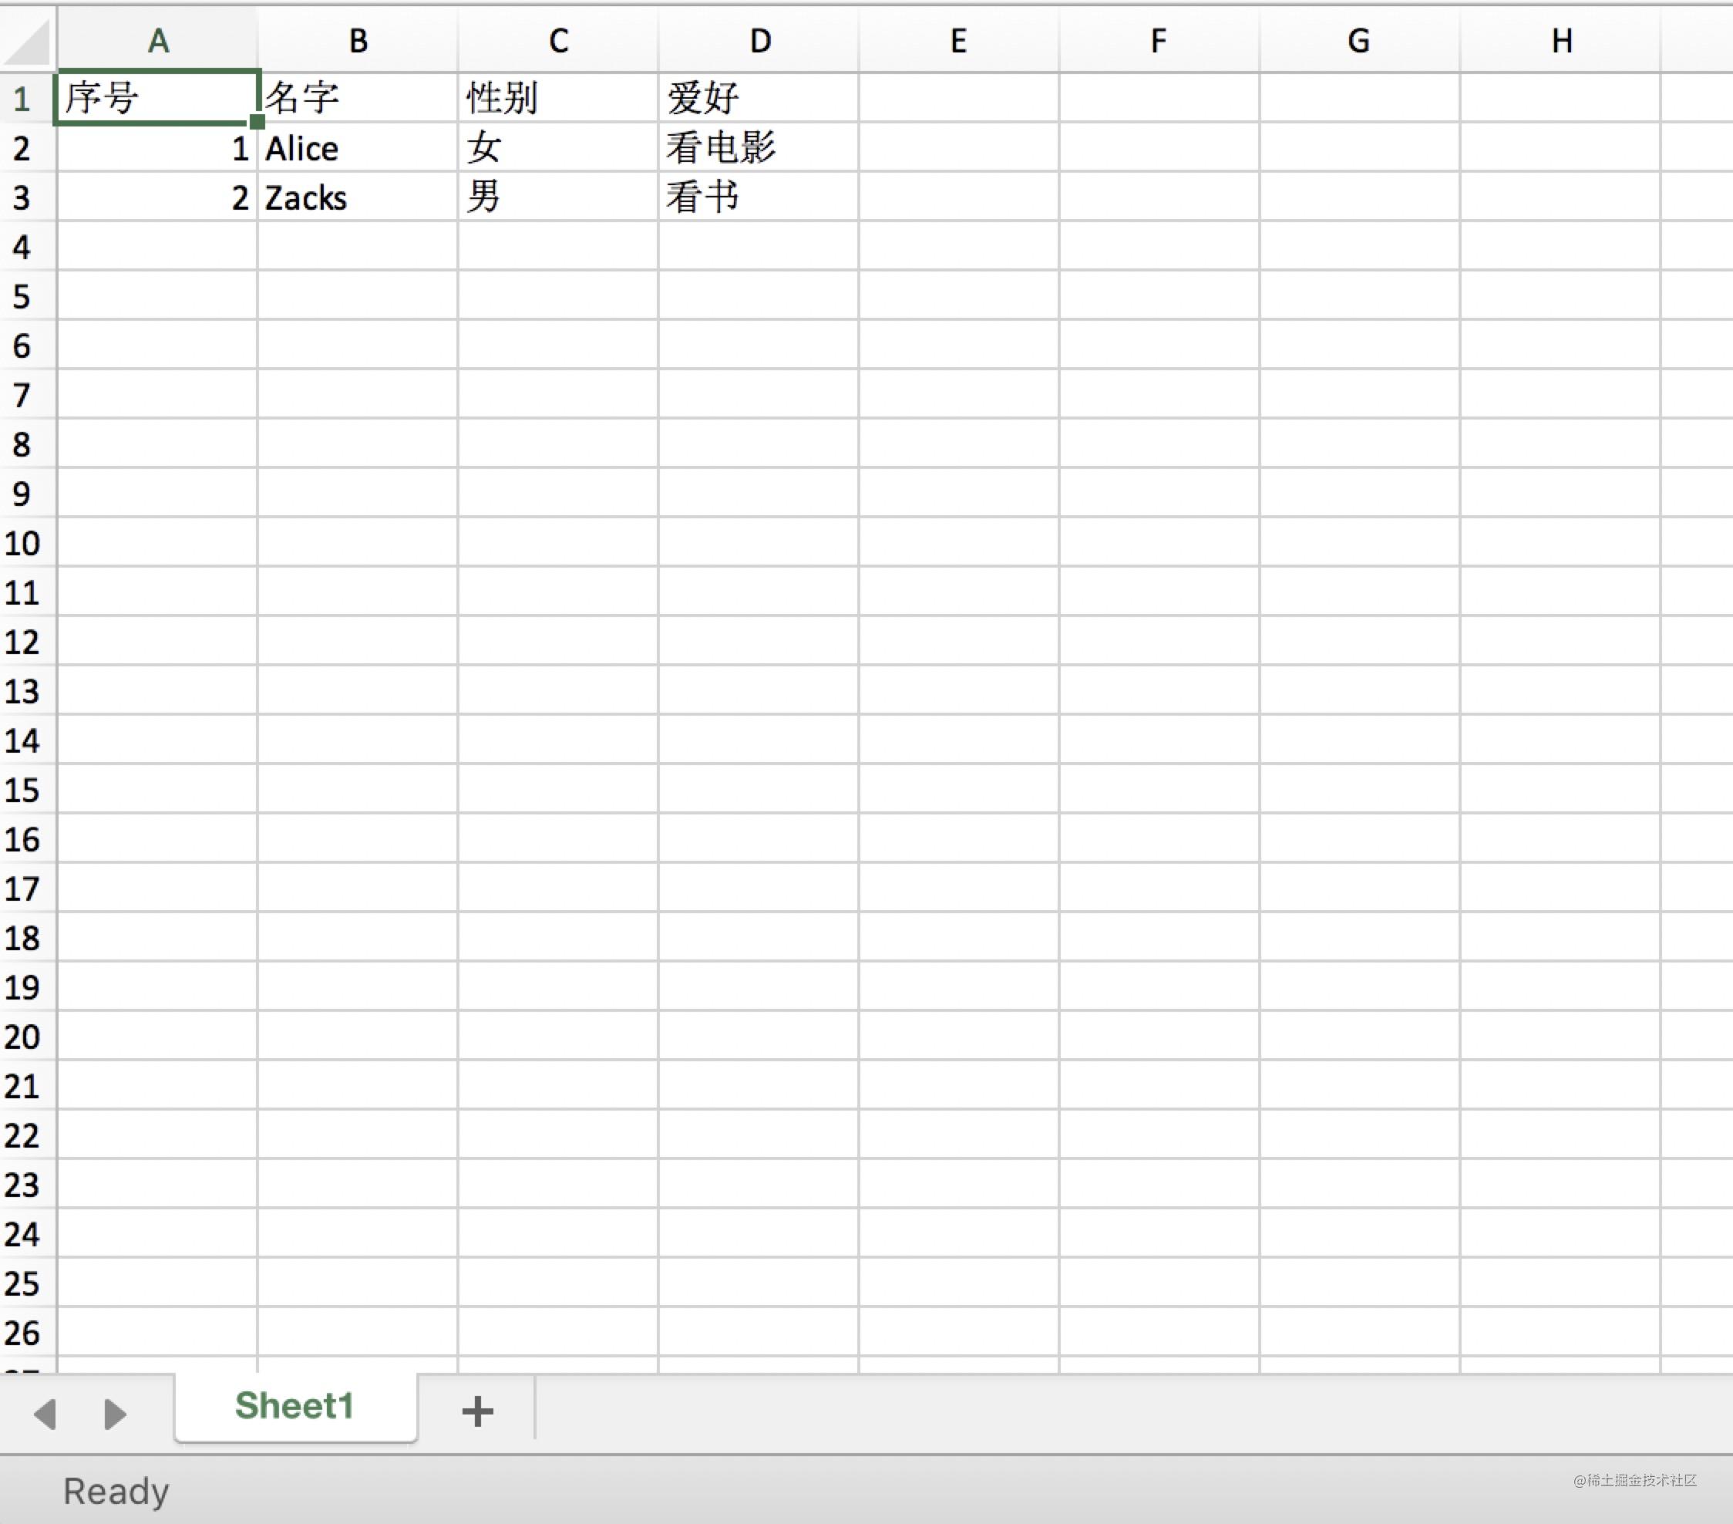Grab fill handle of selected cell A1
Screen dimensions: 1733x1524
point(257,121)
